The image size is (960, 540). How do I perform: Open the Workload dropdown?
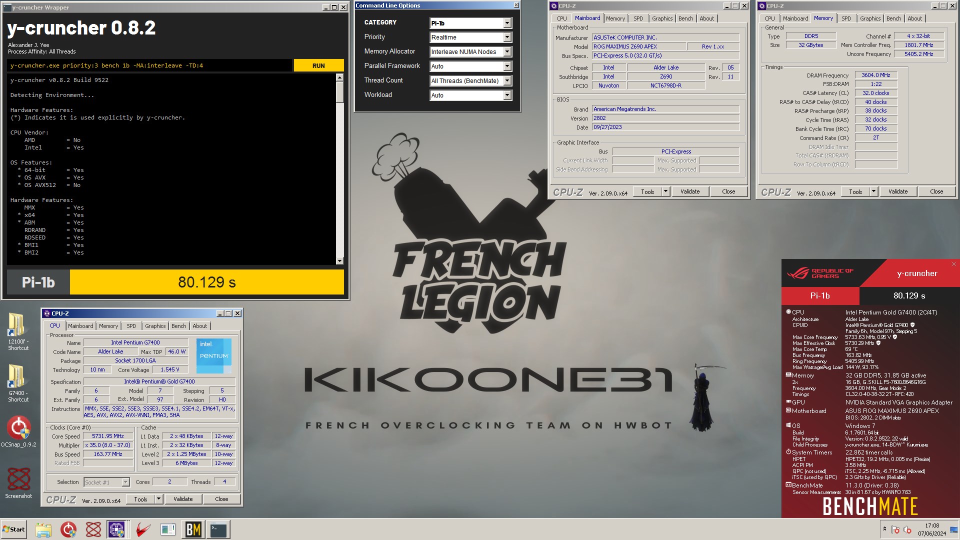(x=507, y=95)
